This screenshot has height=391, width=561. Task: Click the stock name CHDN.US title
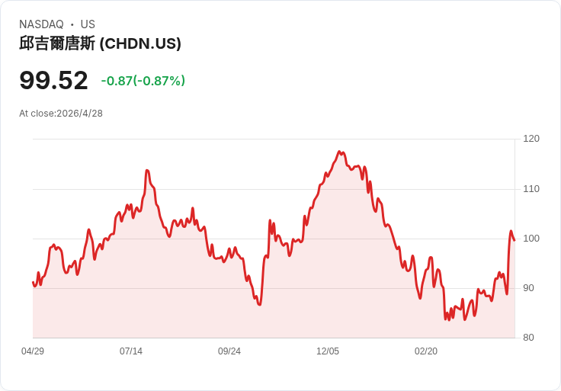100,43
